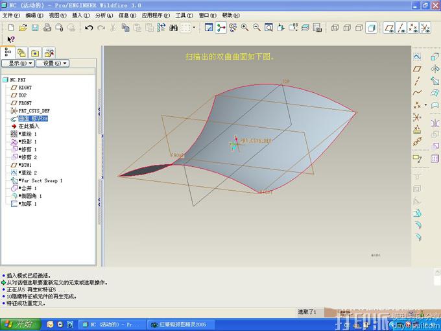Image resolution: width=441 pixels, height=331 pixels.
Task: Switch to no hidden display mode
Action: [359, 27]
